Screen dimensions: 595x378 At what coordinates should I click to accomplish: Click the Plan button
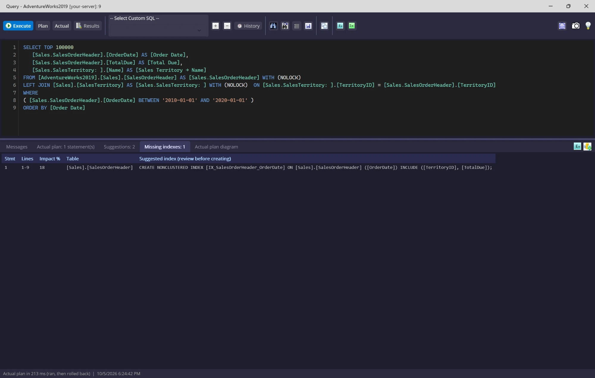coord(43,26)
